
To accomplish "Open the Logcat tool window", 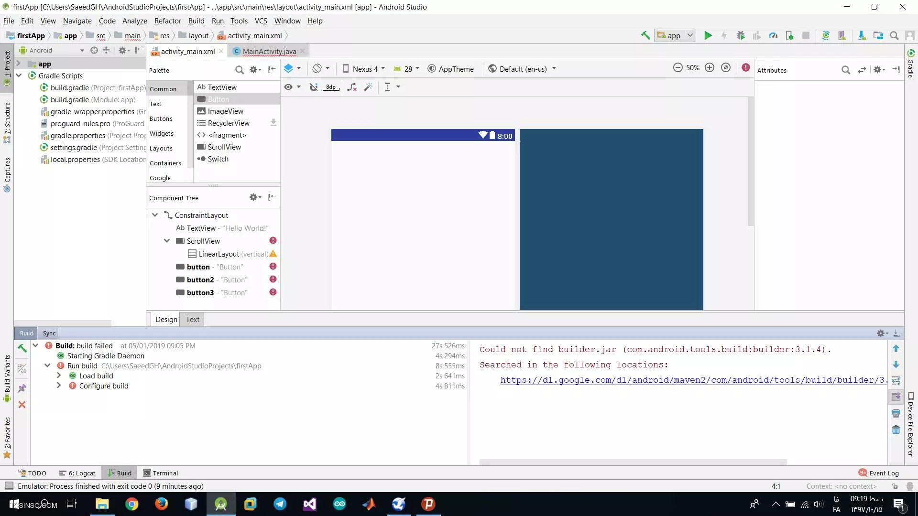I will pos(77,473).
